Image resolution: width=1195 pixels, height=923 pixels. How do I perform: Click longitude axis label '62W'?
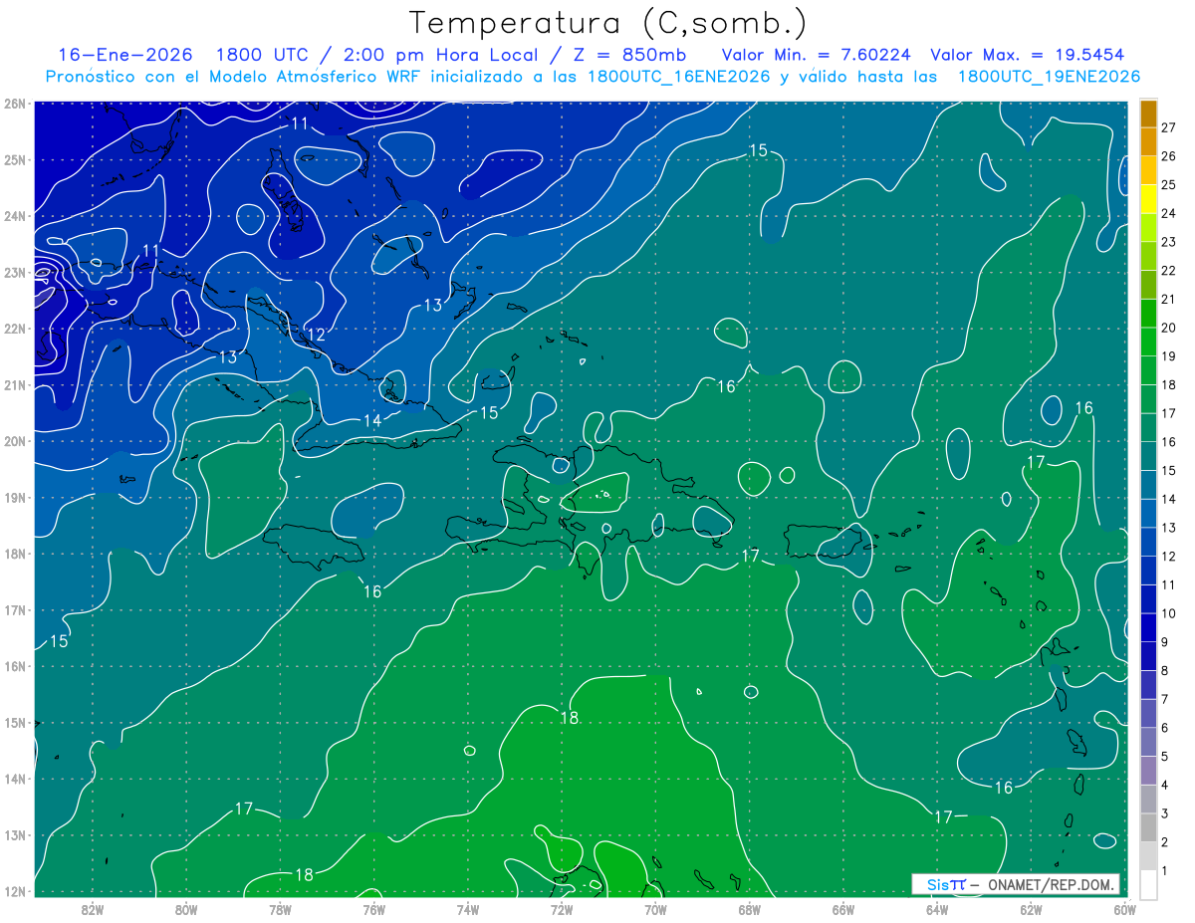coord(1031,909)
